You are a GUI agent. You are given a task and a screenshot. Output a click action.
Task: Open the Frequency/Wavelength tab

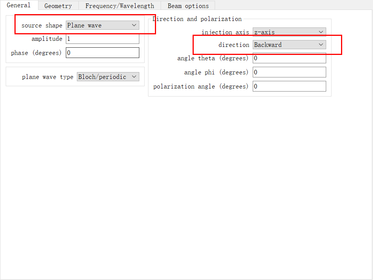[x=120, y=6]
